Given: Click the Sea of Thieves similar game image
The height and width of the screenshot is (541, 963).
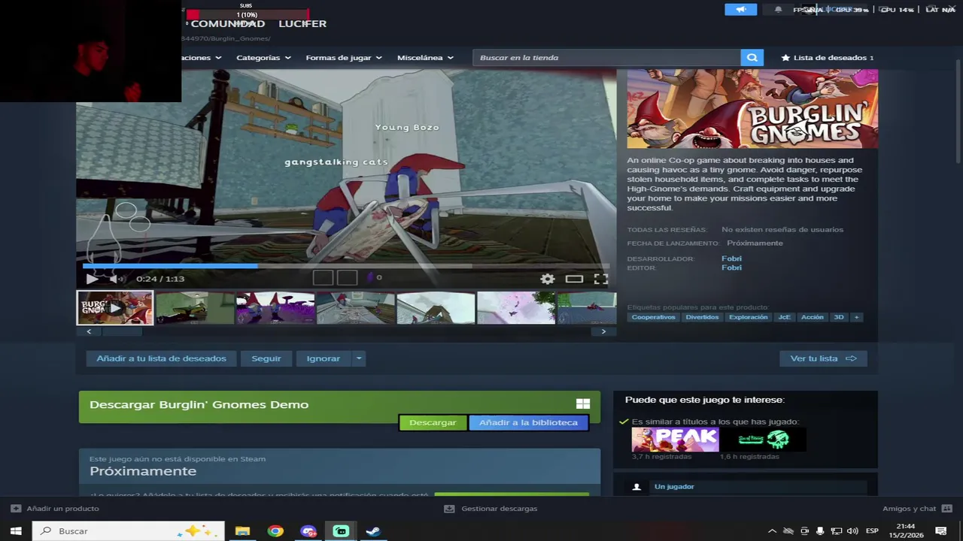Looking at the screenshot, I should (x=763, y=440).
